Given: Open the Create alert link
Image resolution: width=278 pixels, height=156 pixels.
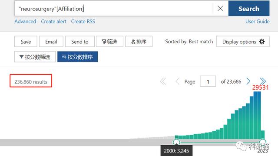Looking at the screenshot, I should (53, 21).
